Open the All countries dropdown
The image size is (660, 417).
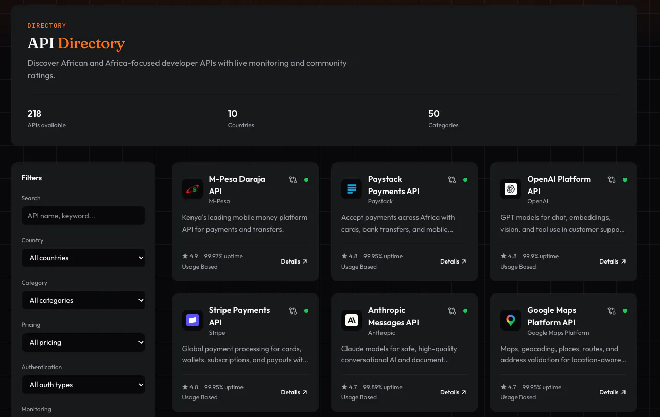coord(83,258)
